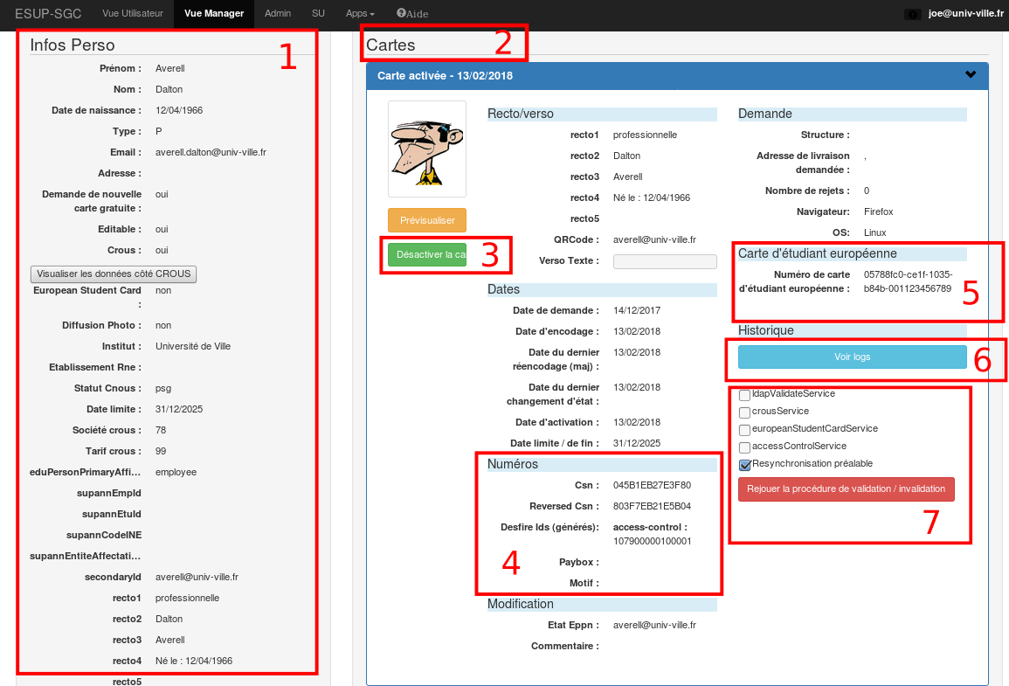This screenshot has height=686, width=1009.
Task: Tick the crousService checkbox
Action: point(744,412)
